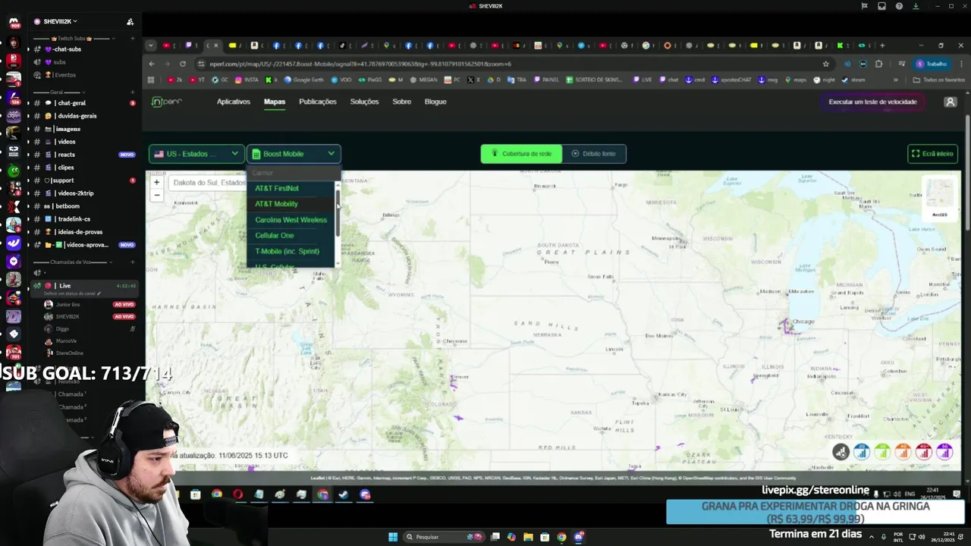Select the green 3G signal layer icon
Viewport: 971px width, 546px height.
(881, 452)
